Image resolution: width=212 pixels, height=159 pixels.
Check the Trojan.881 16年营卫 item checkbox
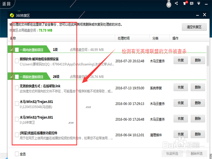[x=17, y=119]
